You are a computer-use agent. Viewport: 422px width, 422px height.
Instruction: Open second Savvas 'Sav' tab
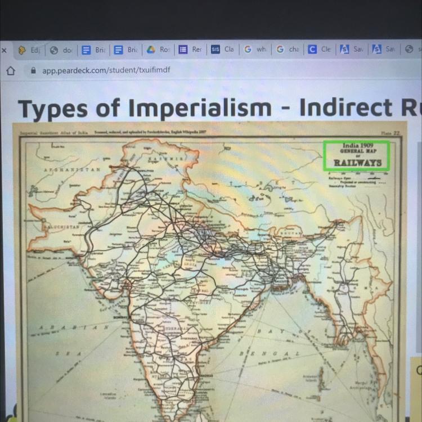tap(384, 49)
